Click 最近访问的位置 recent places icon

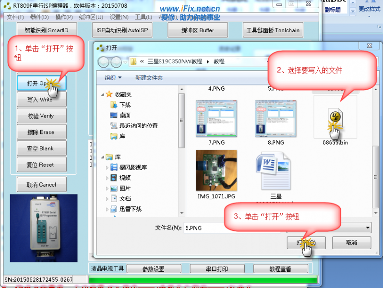pyautogui.click(x=114, y=126)
